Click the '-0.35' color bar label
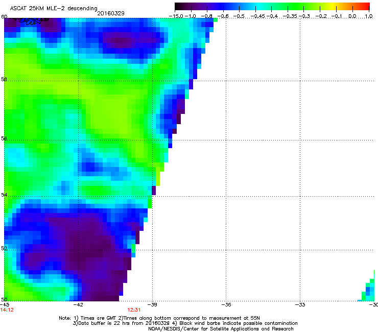Screen dimensions: 378x332 click(290, 16)
